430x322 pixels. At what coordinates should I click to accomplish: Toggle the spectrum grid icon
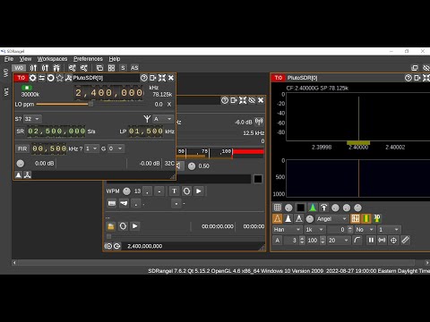point(278,208)
